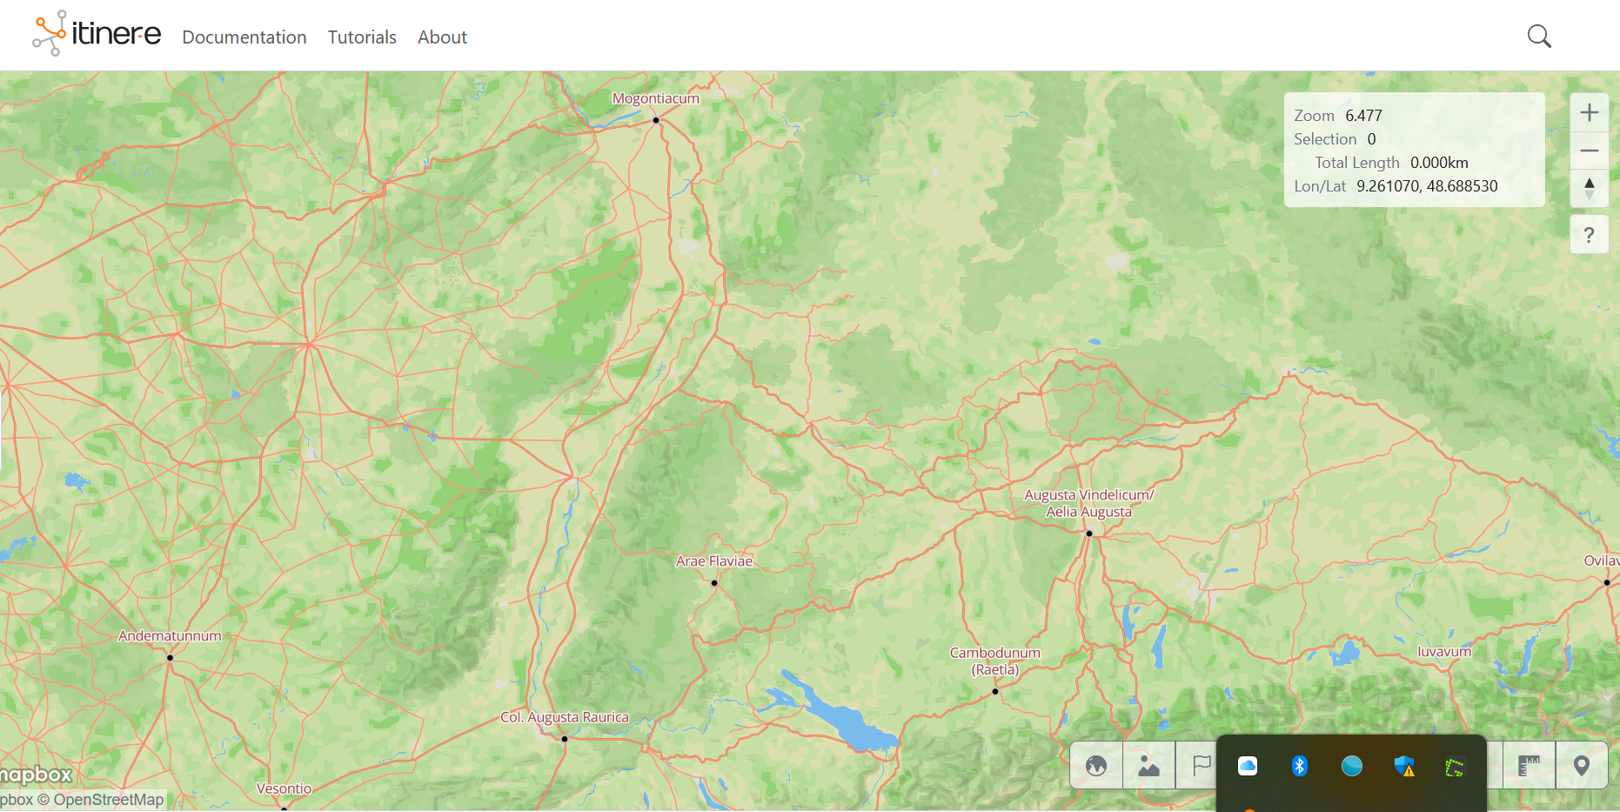Click the Itinere logo in the header
This screenshot has height=812, width=1620.
point(97,34)
